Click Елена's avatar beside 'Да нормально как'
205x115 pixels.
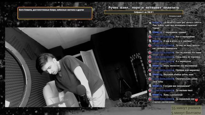click(x=150, y=99)
